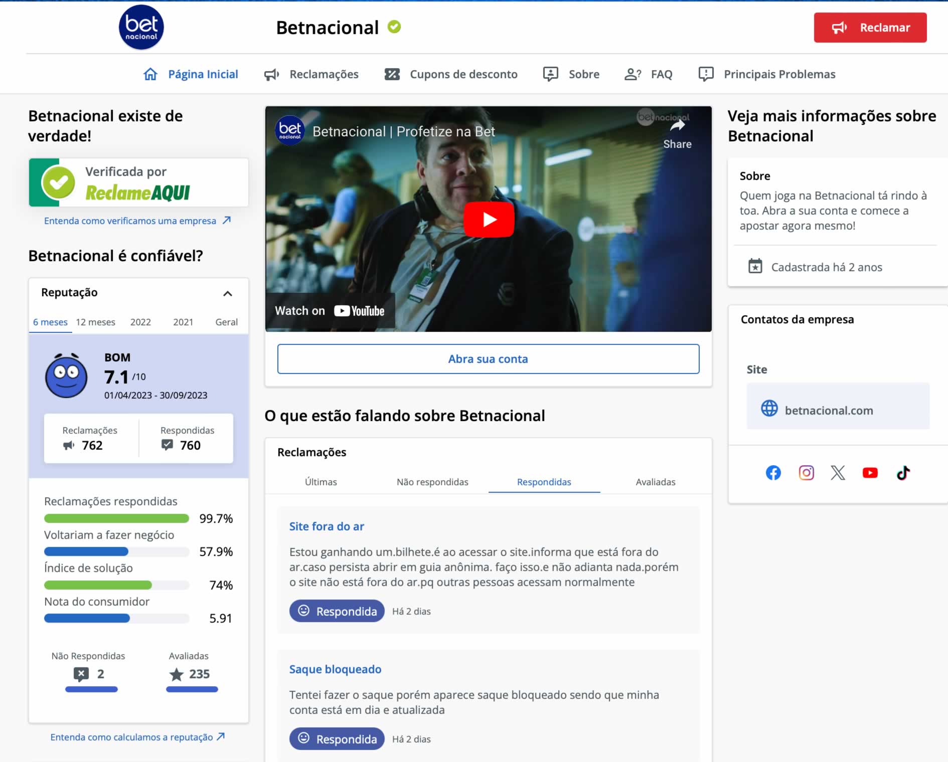948x762 pixels.
Task: Select the 2022 reputation period
Action: [140, 322]
